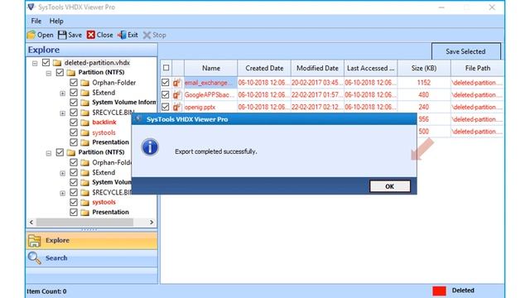Click the first $RECYCLE.BIN folder icon
Screen dimensions: 530x298
(84, 113)
